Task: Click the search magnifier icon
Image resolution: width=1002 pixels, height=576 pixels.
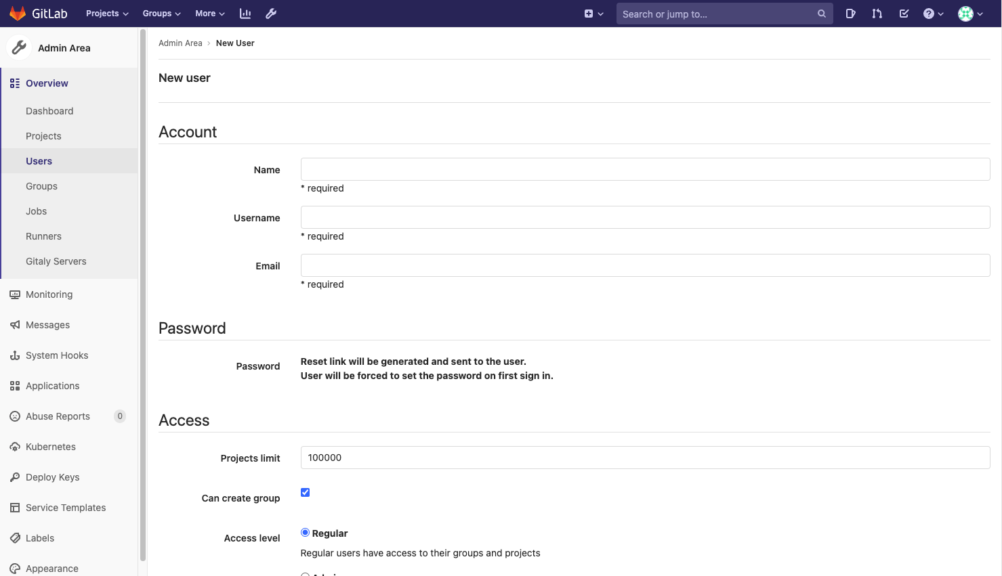Action: [821, 14]
